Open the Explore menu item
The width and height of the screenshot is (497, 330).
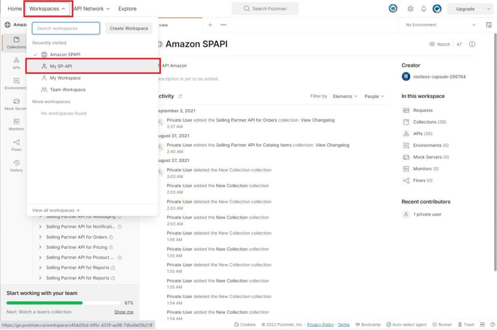point(128,9)
